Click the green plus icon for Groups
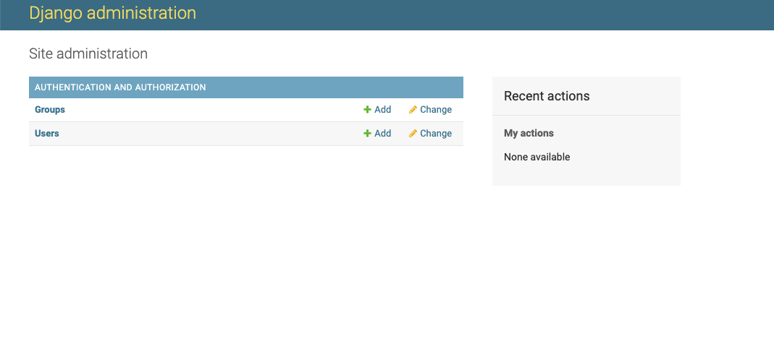 pyautogui.click(x=367, y=110)
